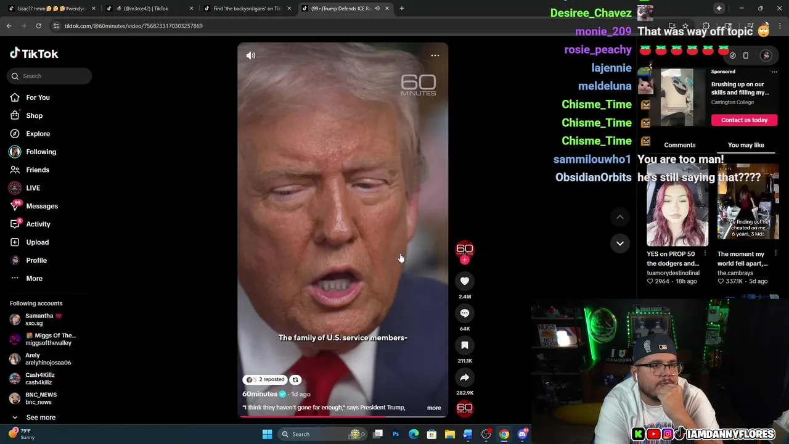Expand the More sidebar menu

[x=34, y=278]
